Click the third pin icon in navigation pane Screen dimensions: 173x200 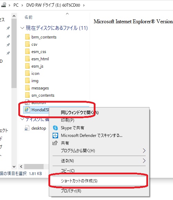click(x=8, y=45)
